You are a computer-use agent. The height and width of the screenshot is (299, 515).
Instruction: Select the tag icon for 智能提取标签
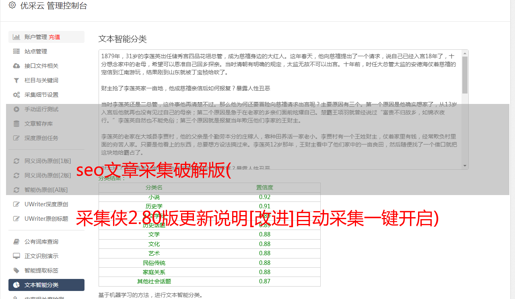pos(16,271)
